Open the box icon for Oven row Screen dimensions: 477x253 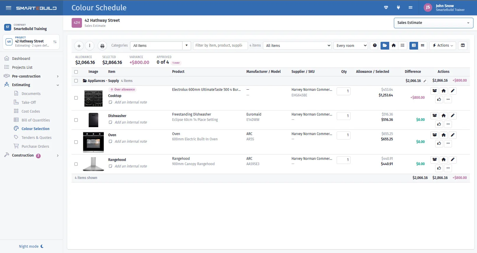(x=435, y=135)
